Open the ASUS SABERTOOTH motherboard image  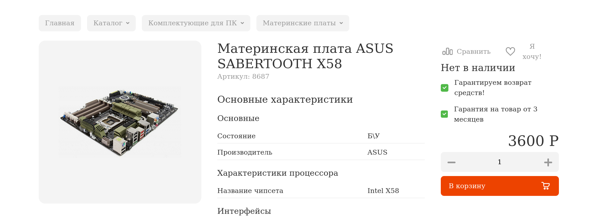120,122
